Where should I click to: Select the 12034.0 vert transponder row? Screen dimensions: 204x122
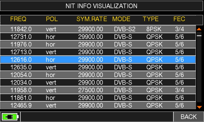[98, 83]
